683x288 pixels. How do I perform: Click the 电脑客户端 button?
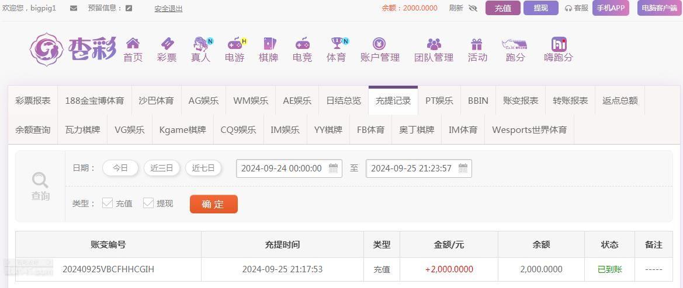[659, 8]
